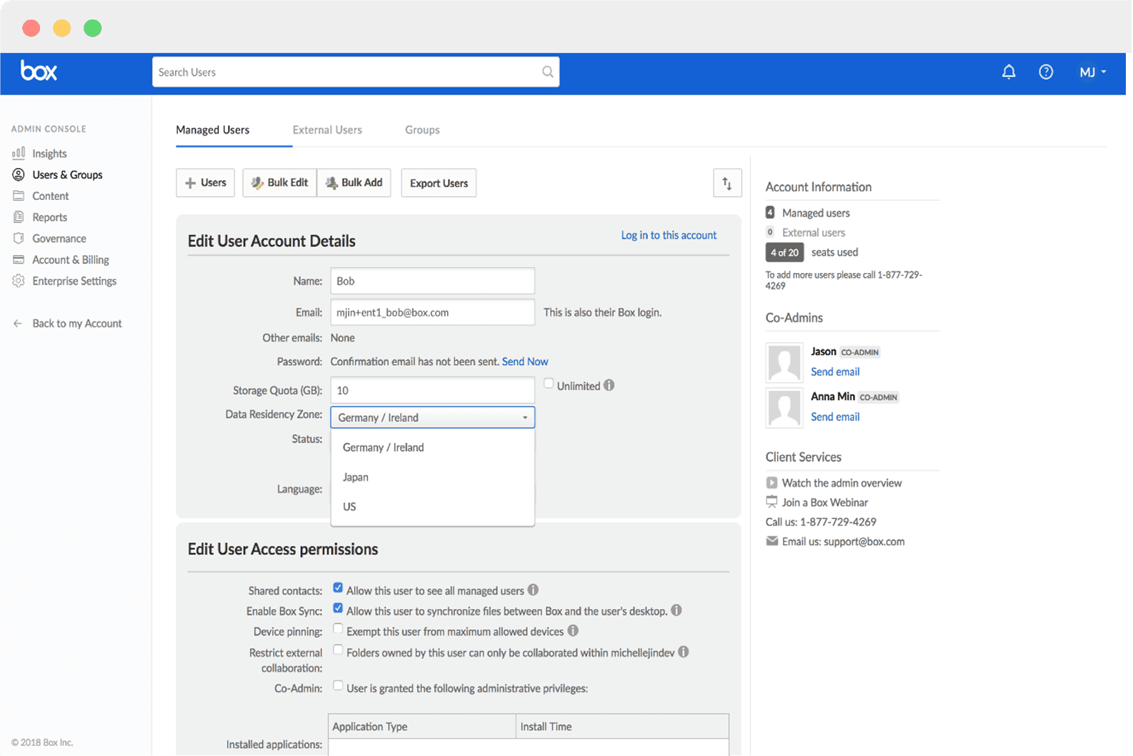Image resolution: width=1133 pixels, height=756 pixels.
Task: Open the notifications bell
Action: tap(1009, 71)
